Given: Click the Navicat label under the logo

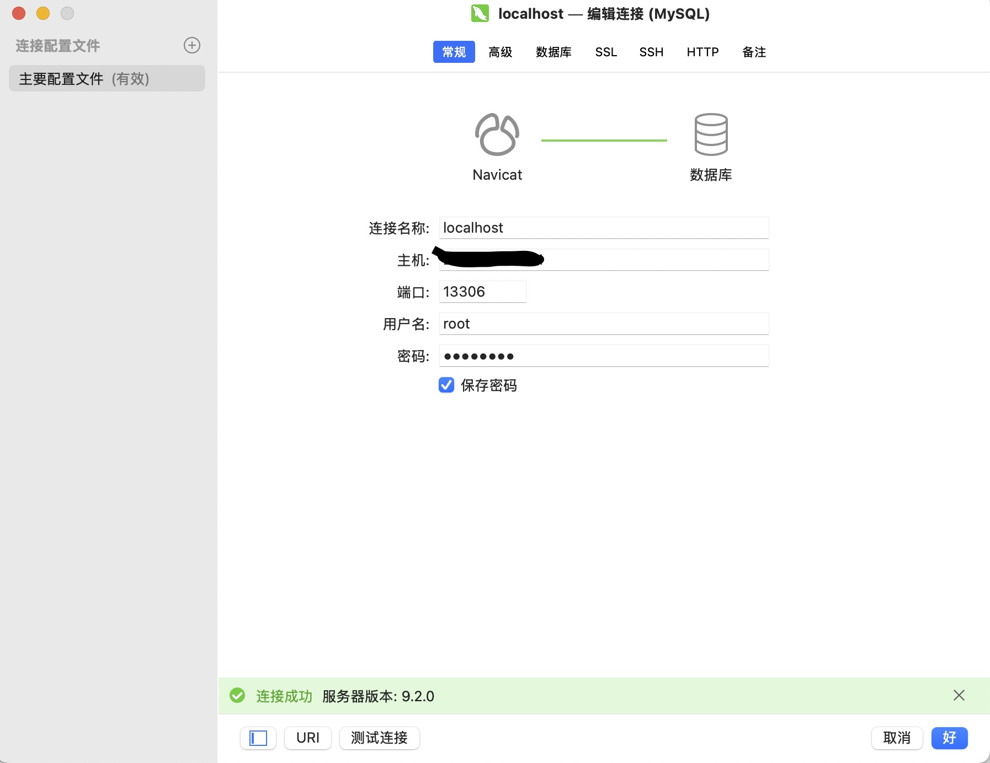Looking at the screenshot, I should click(497, 175).
